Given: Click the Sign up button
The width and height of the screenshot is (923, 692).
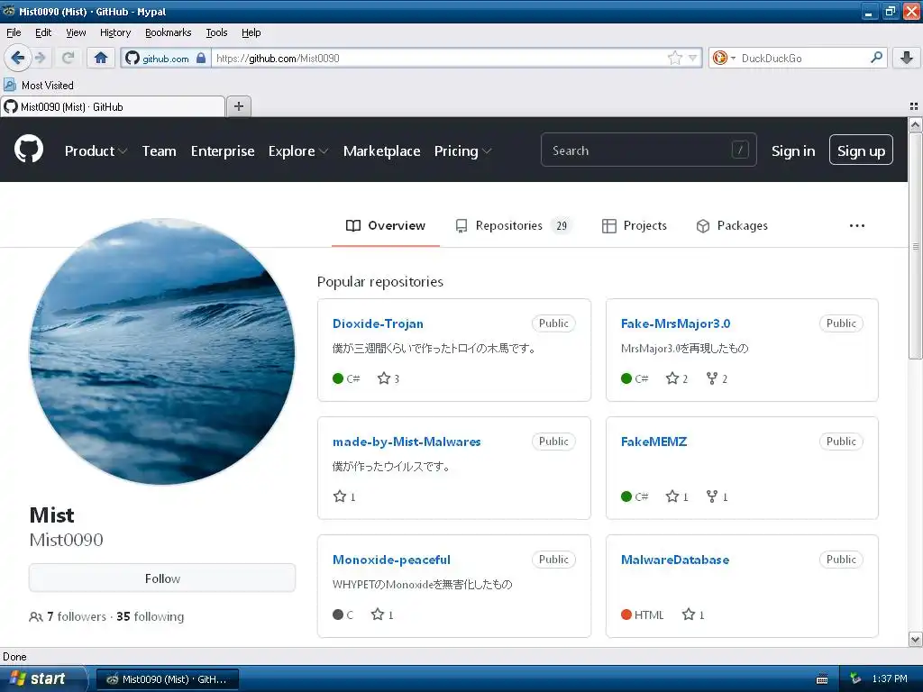Looking at the screenshot, I should point(861,150).
